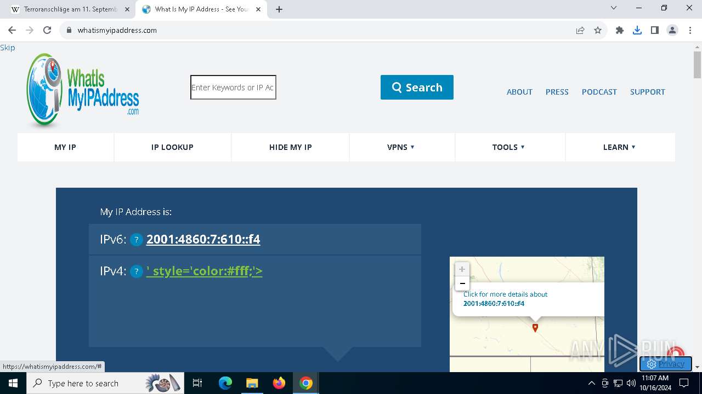Click the WhatIsMyIPAddress logo
This screenshot has height=394, width=702.
(83, 90)
